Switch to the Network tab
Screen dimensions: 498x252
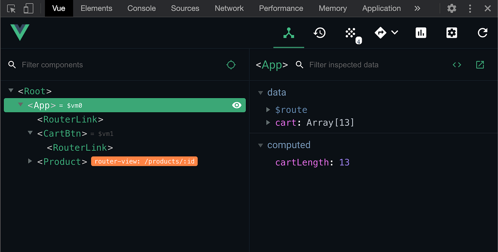(x=229, y=9)
